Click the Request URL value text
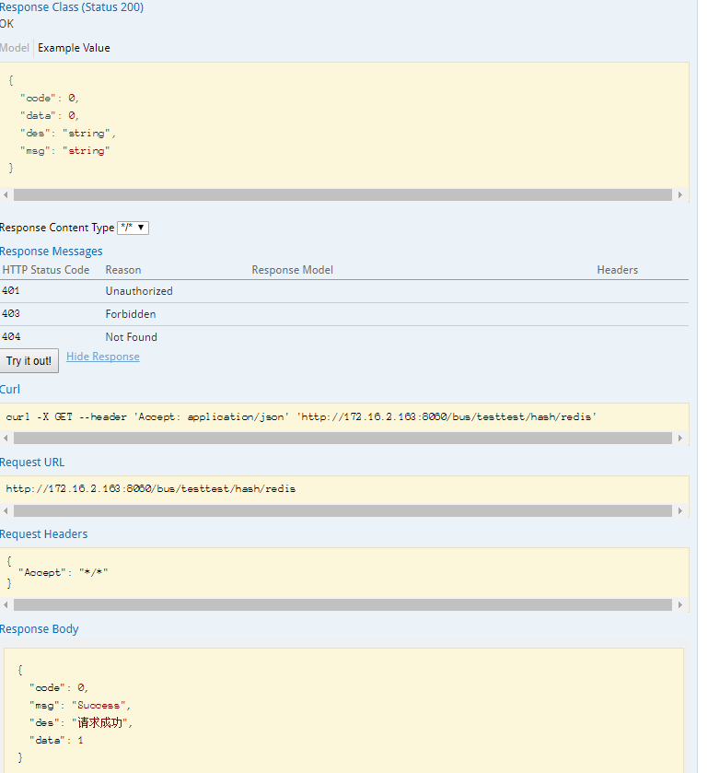Image resolution: width=708 pixels, height=773 pixels. [151, 489]
